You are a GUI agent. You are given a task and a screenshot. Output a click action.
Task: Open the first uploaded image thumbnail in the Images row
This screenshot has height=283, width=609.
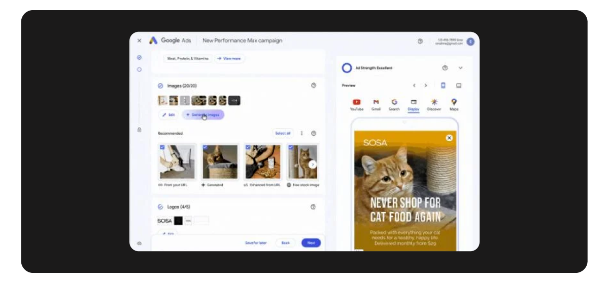click(163, 101)
